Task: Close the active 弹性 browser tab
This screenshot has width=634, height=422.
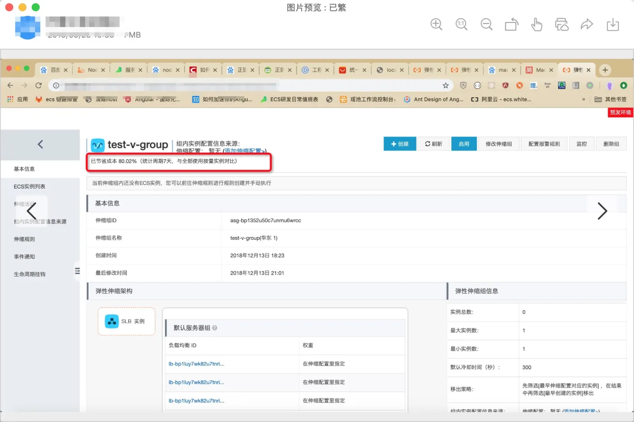Action: click(x=588, y=70)
